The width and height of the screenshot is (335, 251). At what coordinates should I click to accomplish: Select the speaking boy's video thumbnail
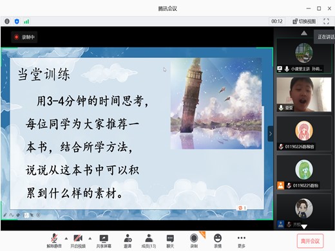(304, 95)
